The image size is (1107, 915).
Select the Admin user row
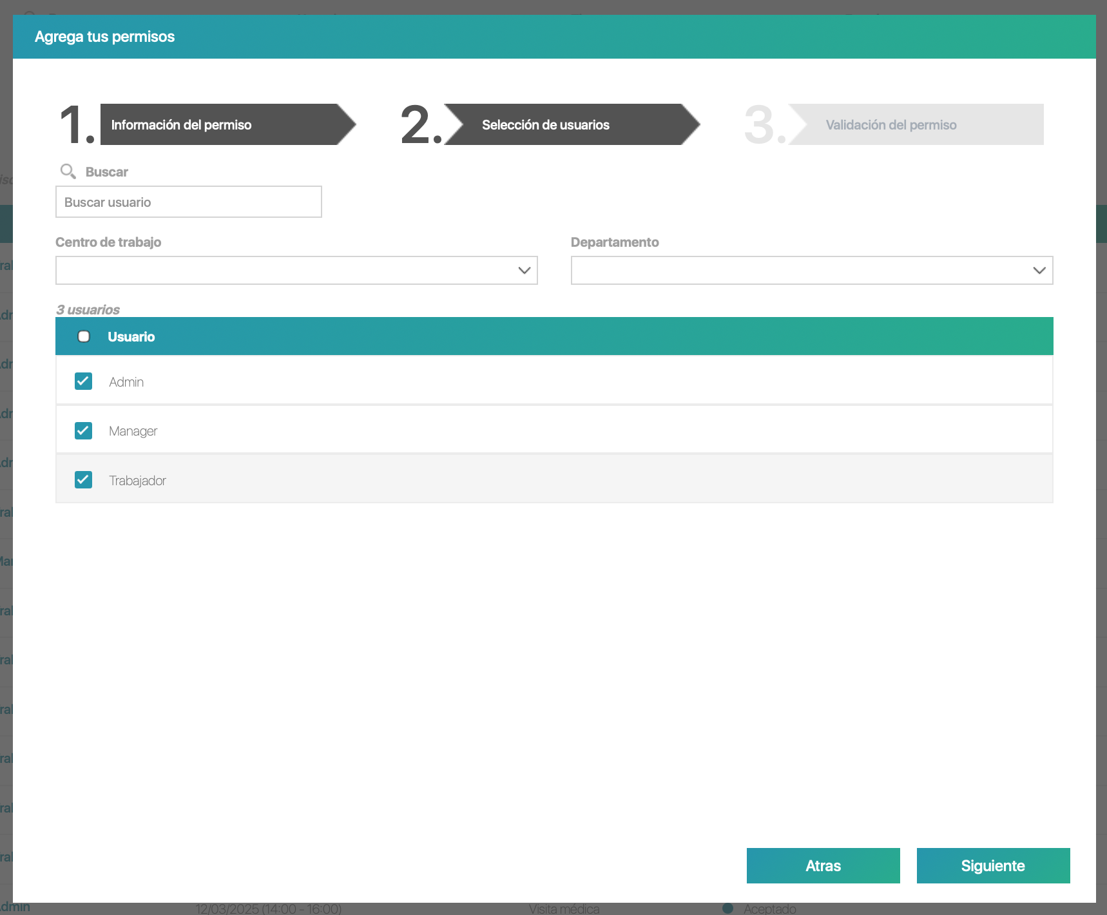[x=554, y=381]
